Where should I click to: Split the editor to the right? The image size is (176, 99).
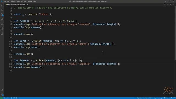[x=170, y=4]
